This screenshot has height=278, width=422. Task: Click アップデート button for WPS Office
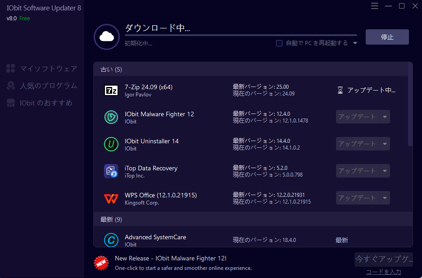[358, 198]
